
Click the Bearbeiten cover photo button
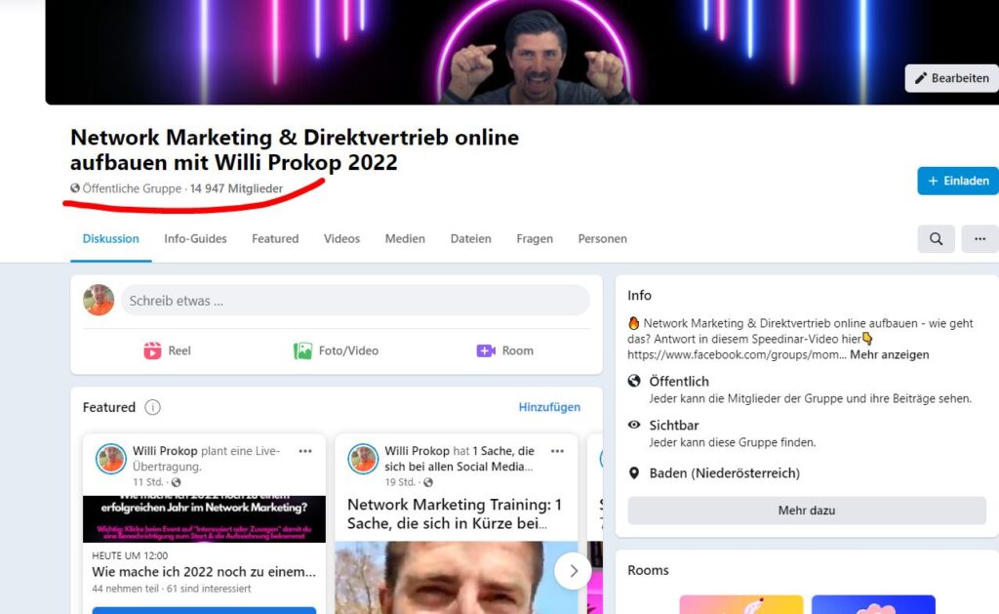click(x=952, y=78)
